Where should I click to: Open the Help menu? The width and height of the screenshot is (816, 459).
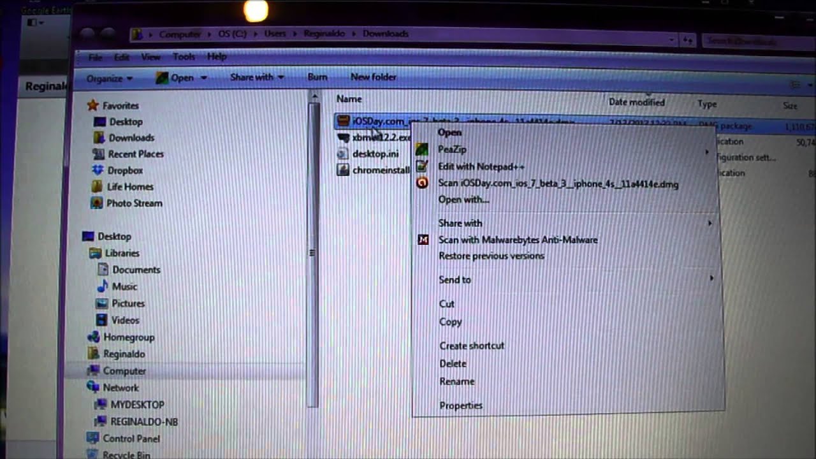point(217,56)
